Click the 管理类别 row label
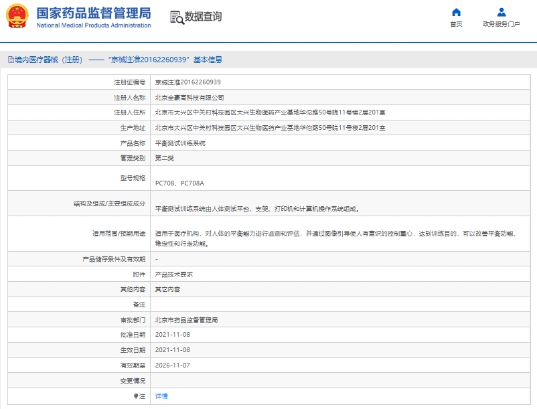 (x=133, y=158)
